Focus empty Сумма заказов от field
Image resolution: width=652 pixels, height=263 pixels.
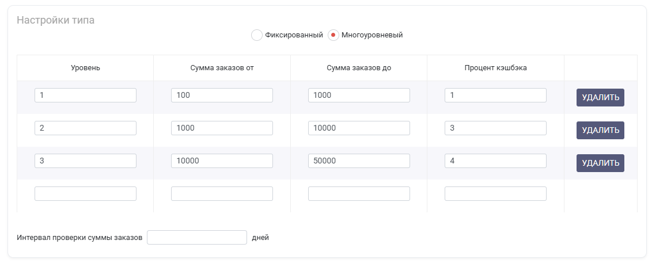point(222,193)
